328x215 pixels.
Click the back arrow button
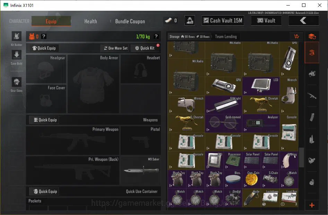tap(304, 20)
